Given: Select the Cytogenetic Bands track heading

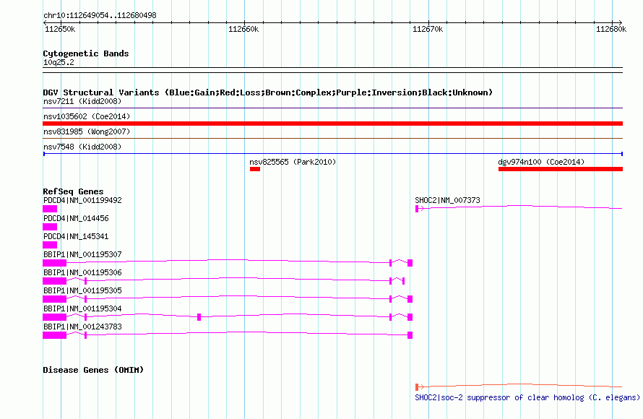Looking at the screenshot, I should click(86, 53).
